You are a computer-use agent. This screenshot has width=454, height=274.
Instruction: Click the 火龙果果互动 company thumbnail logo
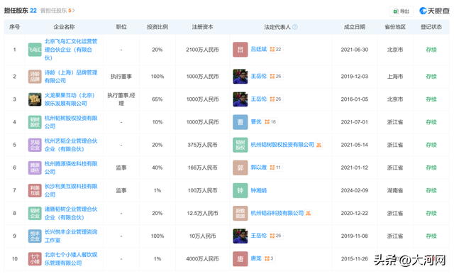coord(35,99)
